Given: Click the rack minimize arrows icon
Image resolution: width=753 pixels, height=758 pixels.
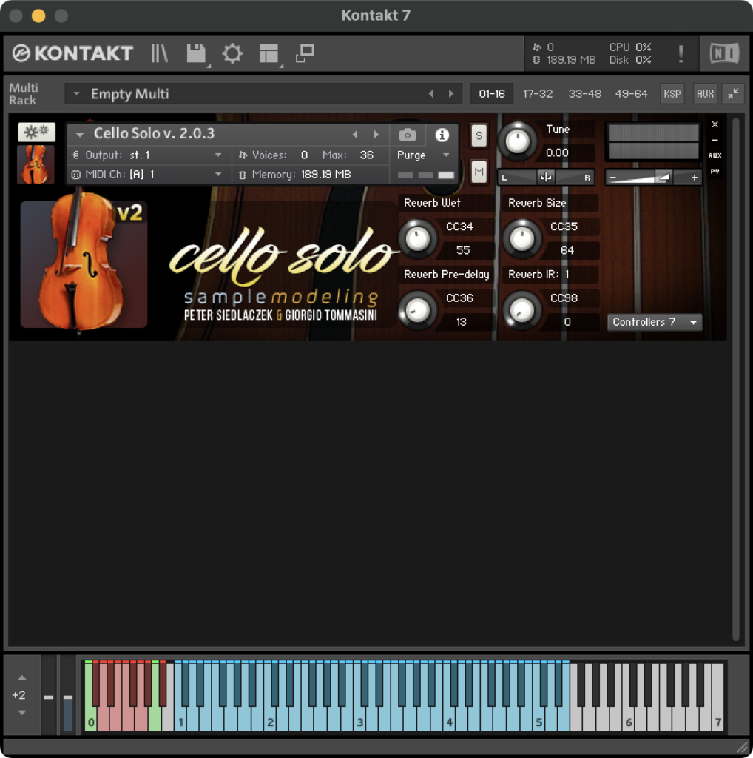Looking at the screenshot, I should (x=733, y=94).
